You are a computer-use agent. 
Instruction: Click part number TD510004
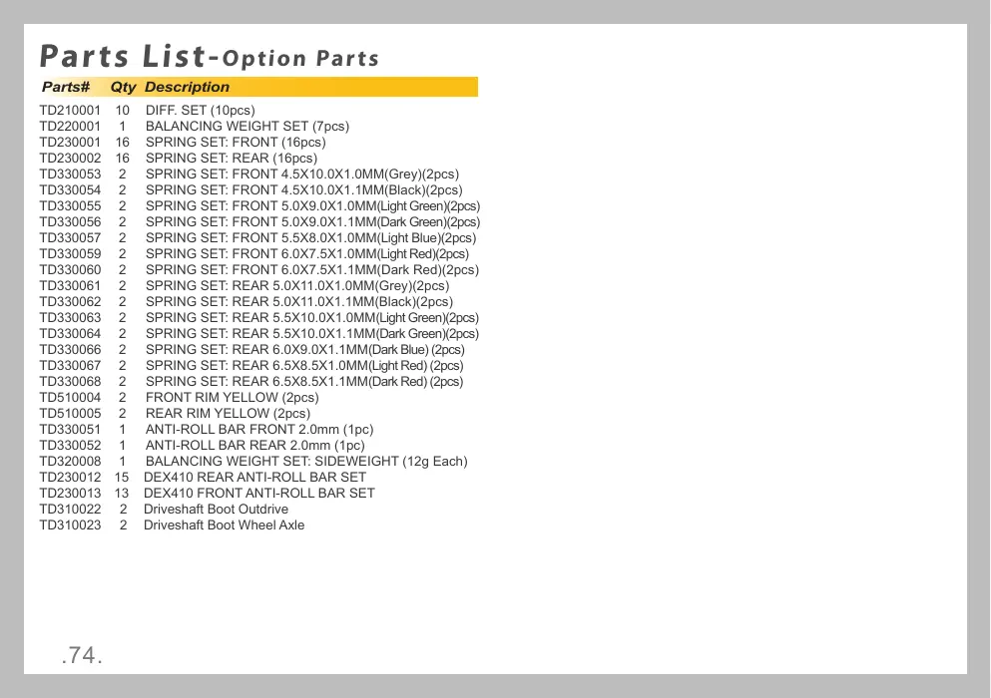tap(70, 397)
